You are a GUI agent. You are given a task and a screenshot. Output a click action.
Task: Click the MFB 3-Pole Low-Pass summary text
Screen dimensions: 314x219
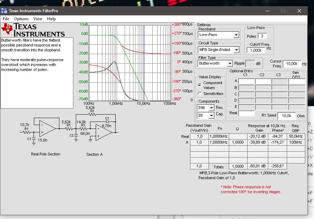244,175
